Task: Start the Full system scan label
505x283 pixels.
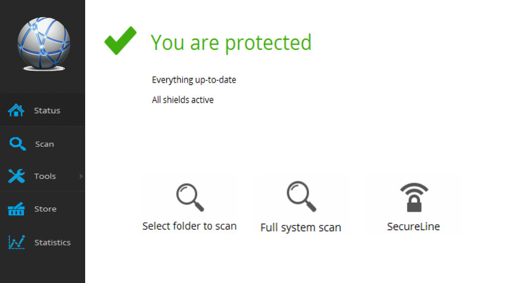Action: coord(301,228)
